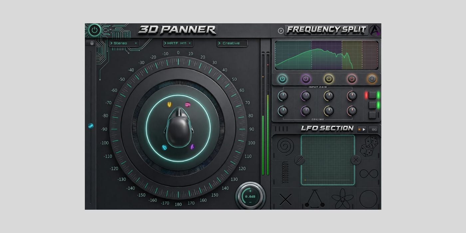This screenshot has height=233, width=466.
Task: Select the dice random LFO shape
Action: [x=369, y=146]
